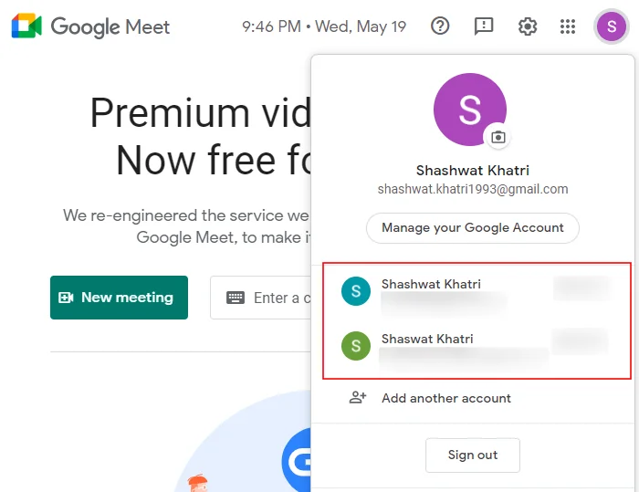The height and width of the screenshot is (492, 639).
Task: Switch to the green Shaswat Khatri account
Action: pos(477,347)
